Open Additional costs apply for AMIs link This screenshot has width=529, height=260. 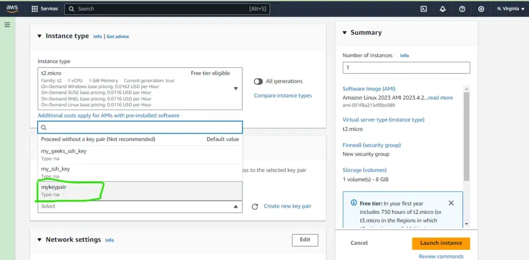click(x=108, y=115)
